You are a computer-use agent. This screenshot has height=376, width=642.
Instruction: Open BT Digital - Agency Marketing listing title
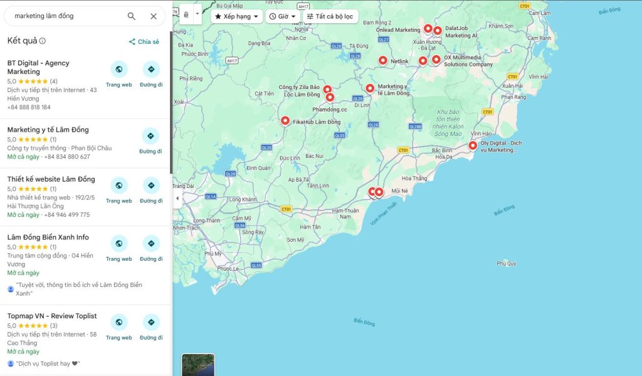pyautogui.click(x=38, y=67)
